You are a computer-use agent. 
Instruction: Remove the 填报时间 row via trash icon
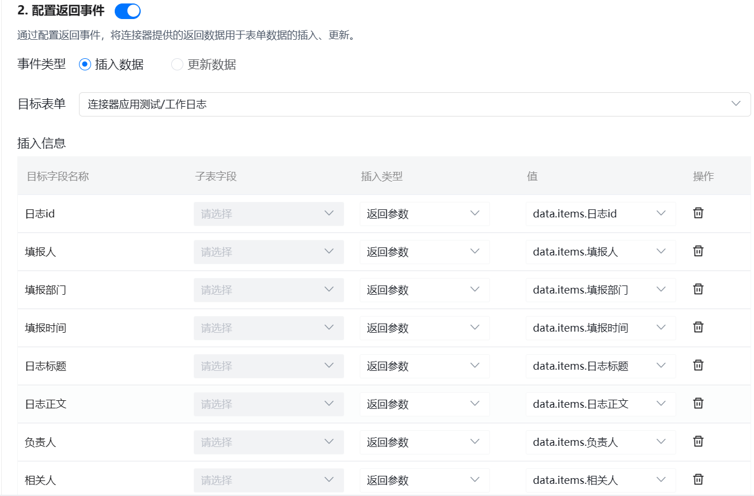click(x=698, y=327)
